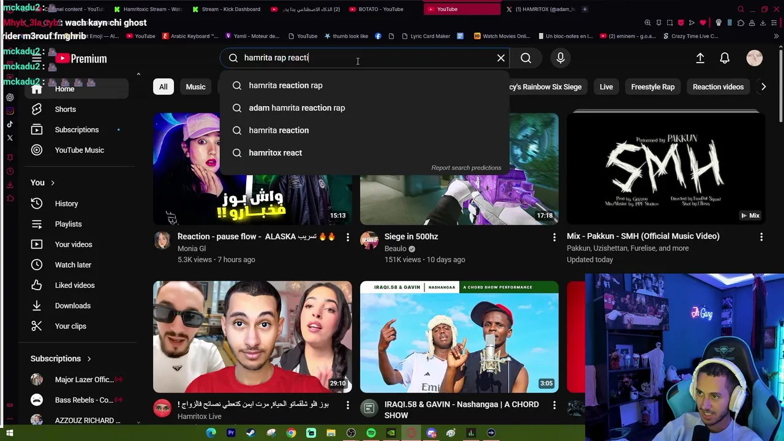Open the account avatar menu

[x=755, y=58]
